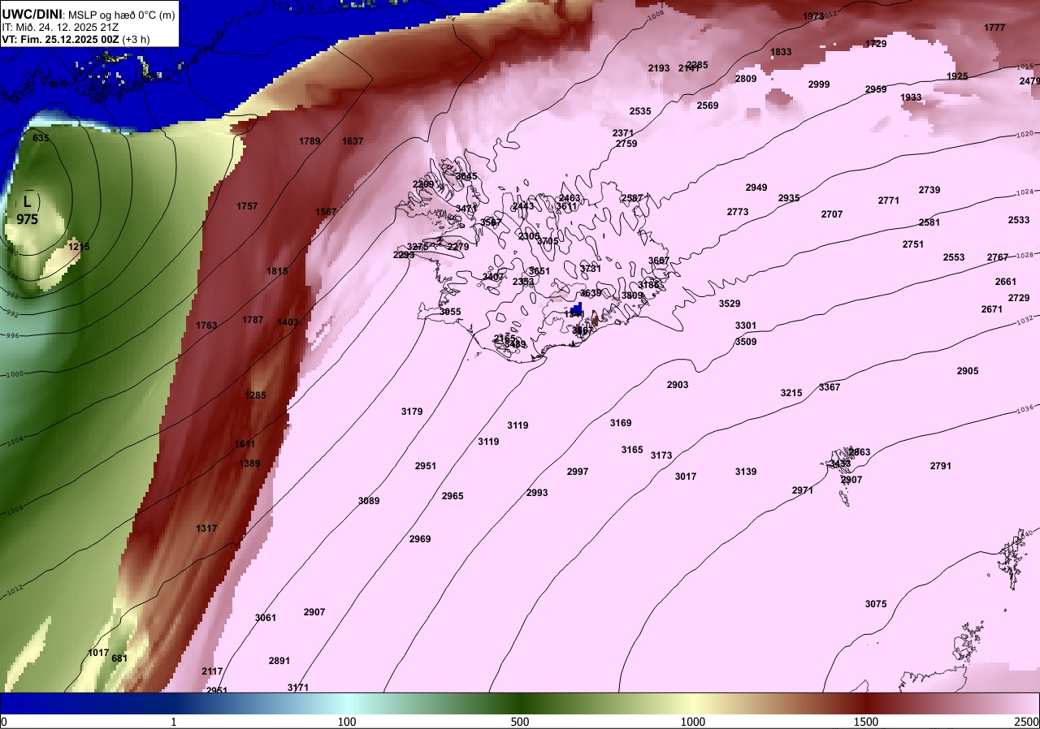This screenshot has width=1040, height=729.
Task: Click the map value 1925
Action: (957, 76)
